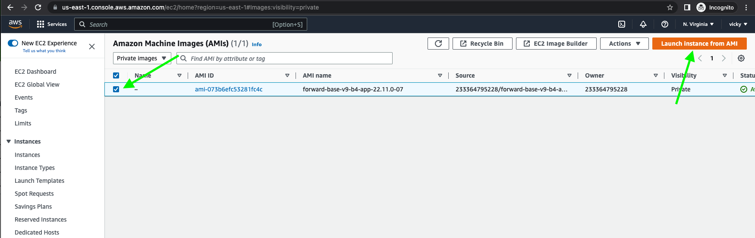Uncheck the ami-073b6efc53281fc4c row checkbox
This screenshot has height=238, width=755.
(x=116, y=89)
